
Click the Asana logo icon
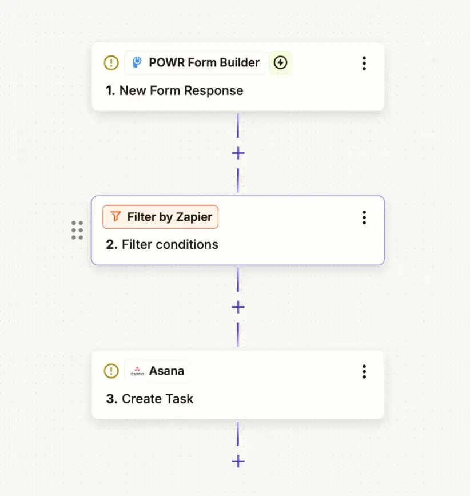click(x=137, y=371)
